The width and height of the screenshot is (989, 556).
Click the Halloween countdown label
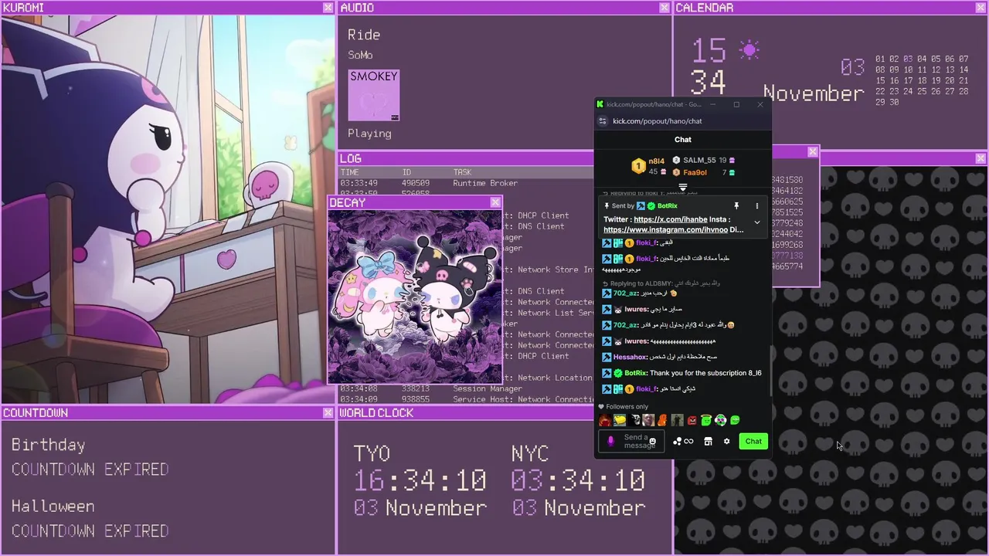pyautogui.click(x=53, y=507)
